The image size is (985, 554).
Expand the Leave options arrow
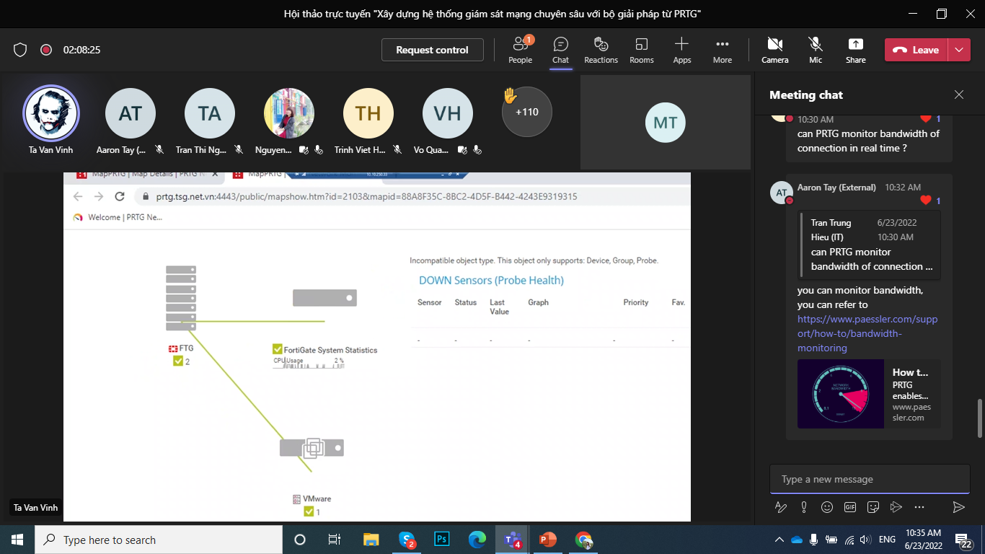959,50
